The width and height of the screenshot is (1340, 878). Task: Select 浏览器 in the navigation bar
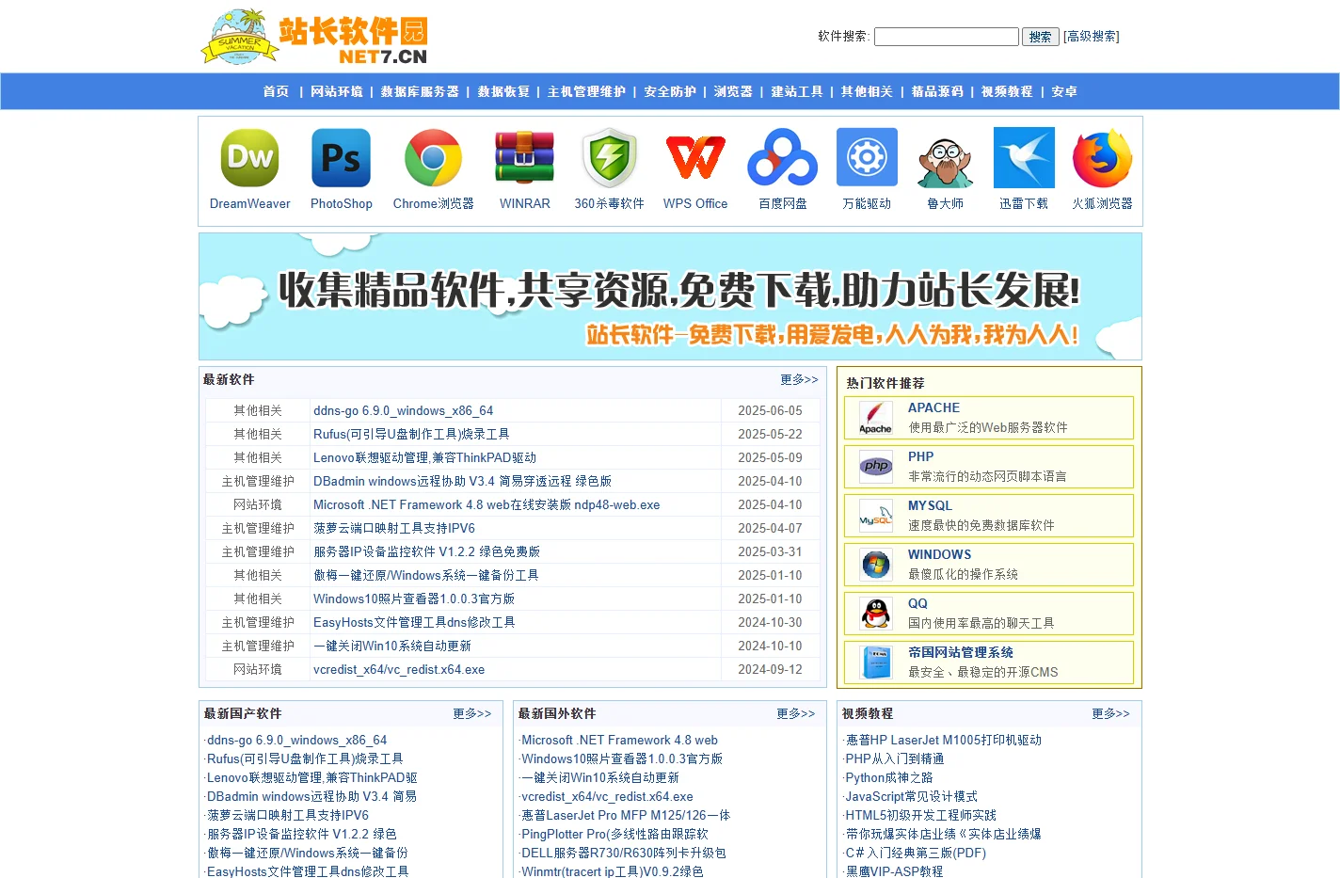coord(733,91)
